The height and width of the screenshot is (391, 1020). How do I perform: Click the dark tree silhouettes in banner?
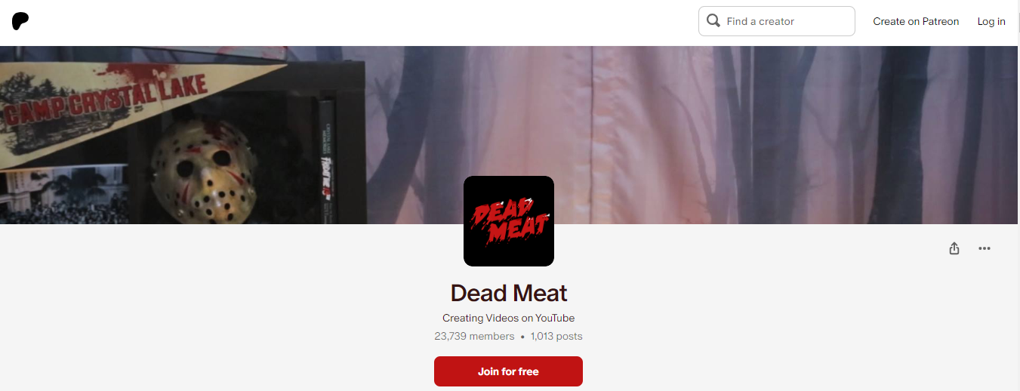point(868,134)
